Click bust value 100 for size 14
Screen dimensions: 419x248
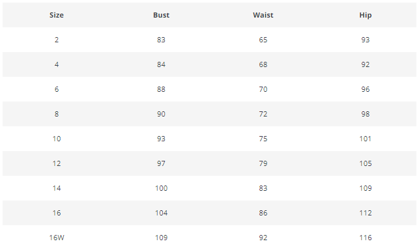coord(161,188)
